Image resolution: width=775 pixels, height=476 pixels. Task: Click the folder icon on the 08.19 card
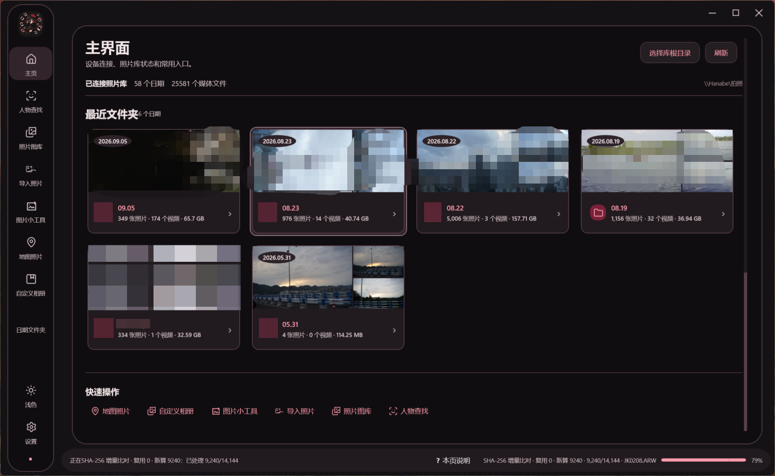coord(598,213)
